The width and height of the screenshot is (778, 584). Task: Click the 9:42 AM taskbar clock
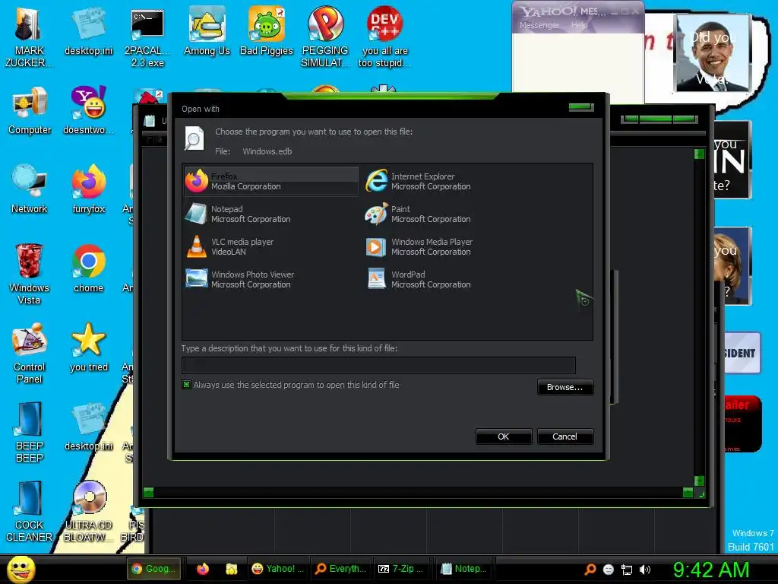tap(710, 570)
